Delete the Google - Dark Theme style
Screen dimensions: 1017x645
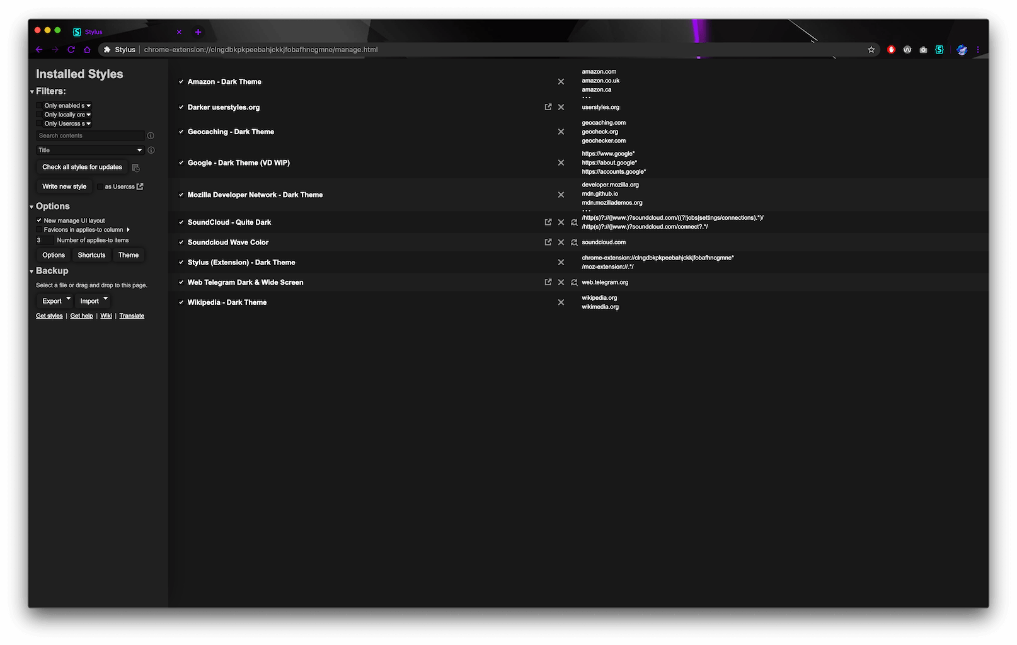[561, 163]
